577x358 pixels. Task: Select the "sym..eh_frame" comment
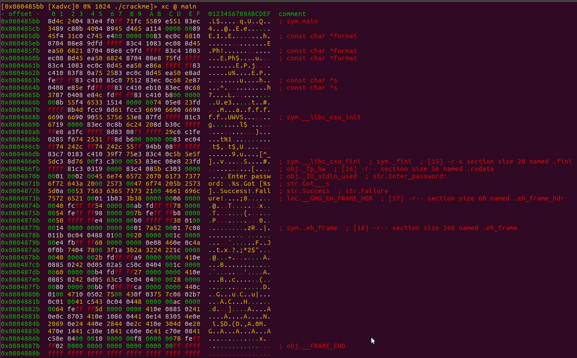[312, 228]
